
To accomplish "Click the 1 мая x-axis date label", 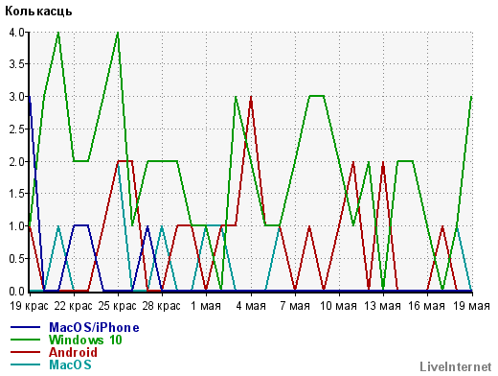I will (x=206, y=306).
